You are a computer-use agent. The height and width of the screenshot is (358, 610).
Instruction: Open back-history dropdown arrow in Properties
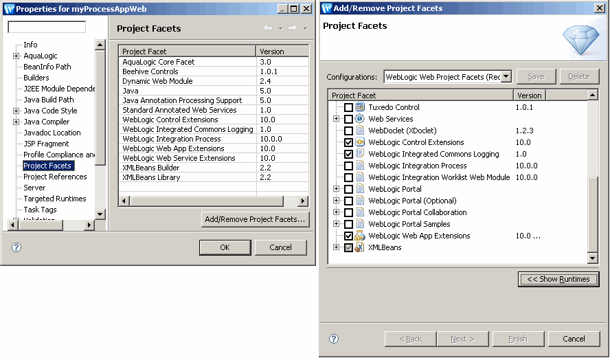click(x=280, y=28)
